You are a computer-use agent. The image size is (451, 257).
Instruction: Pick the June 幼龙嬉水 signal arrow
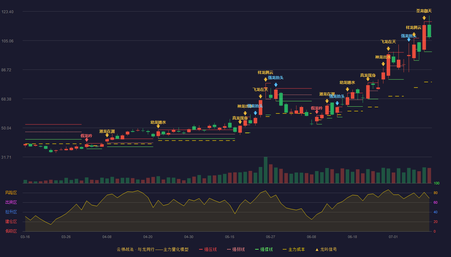[x=347, y=90]
